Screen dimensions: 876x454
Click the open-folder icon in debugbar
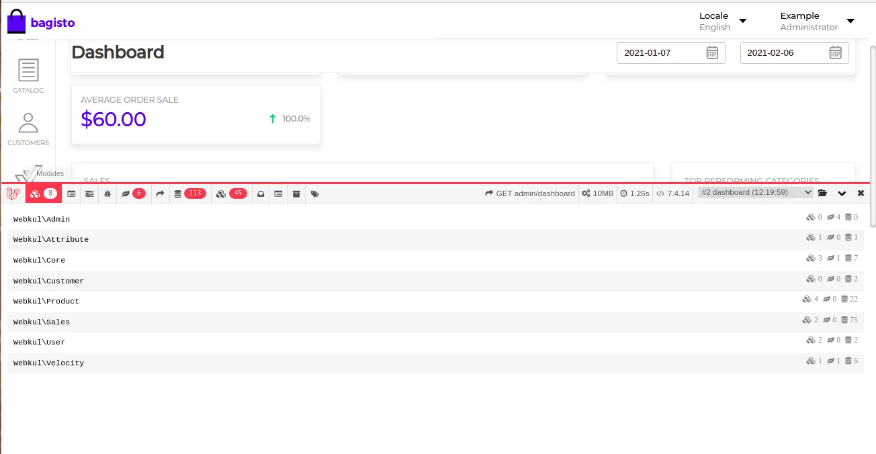pos(822,193)
